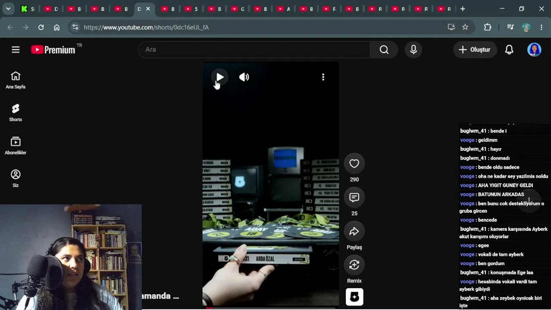This screenshot has width=551, height=310.
Task: Switch to the tab labeled 5
Action: [x=191, y=9]
